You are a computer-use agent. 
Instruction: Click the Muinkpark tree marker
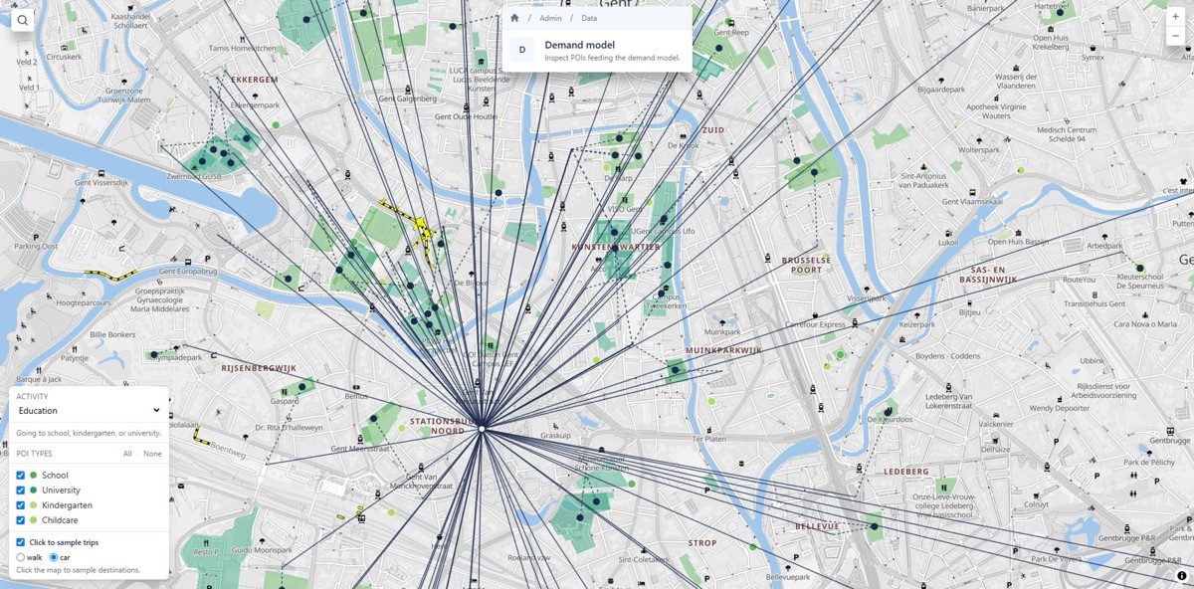pos(721,321)
